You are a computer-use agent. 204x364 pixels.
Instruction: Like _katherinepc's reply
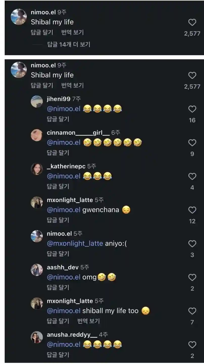pyautogui.click(x=192, y=176)
